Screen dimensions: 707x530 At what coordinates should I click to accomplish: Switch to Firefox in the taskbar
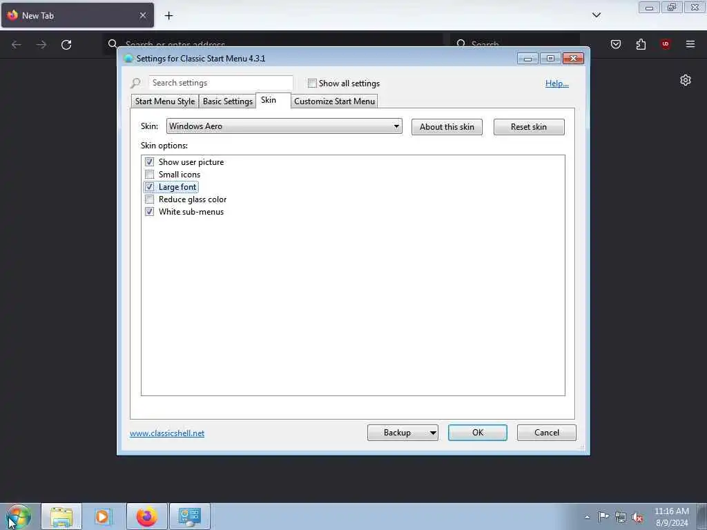[x=147, y=516]
